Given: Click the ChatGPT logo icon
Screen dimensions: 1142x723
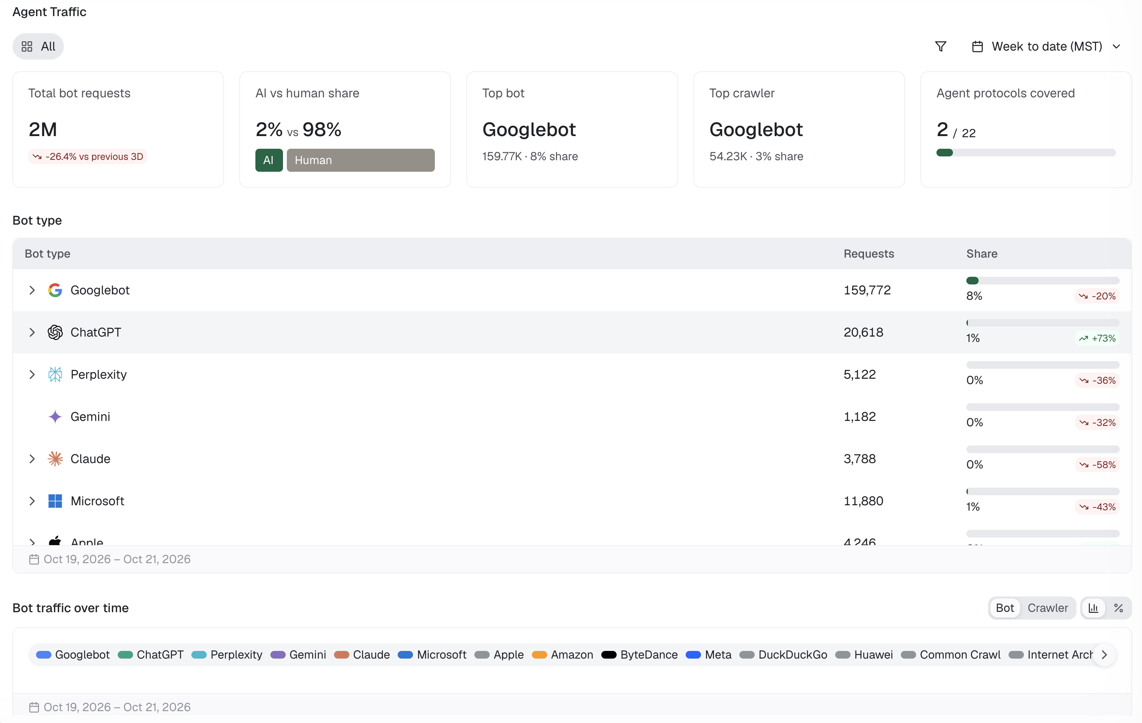Looking at the screenshot, I should click(x=55, y=332).
